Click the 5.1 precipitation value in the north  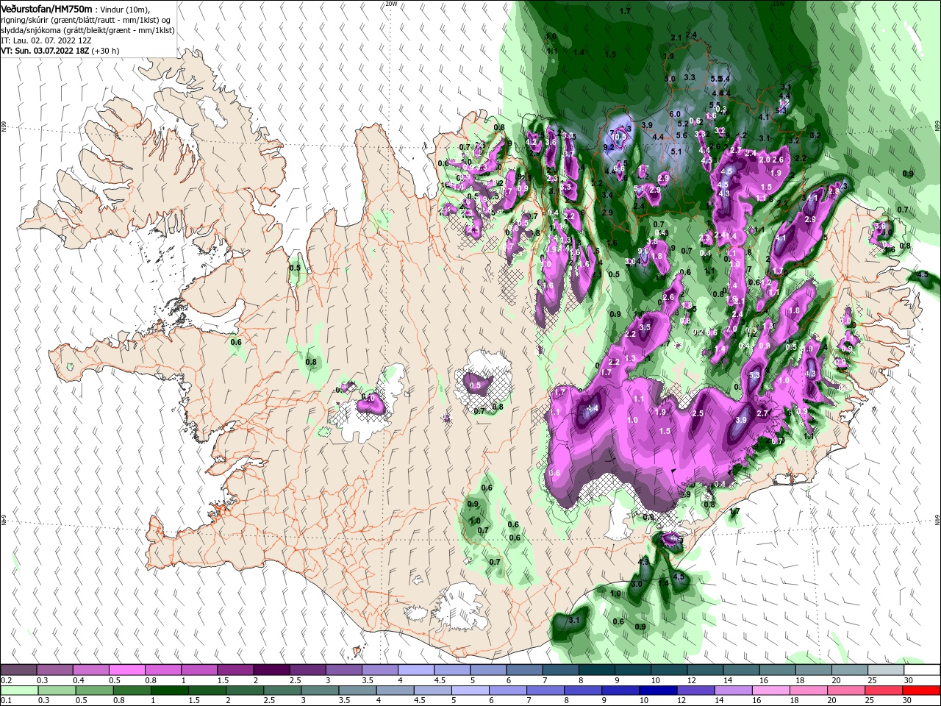click(677, 151)
